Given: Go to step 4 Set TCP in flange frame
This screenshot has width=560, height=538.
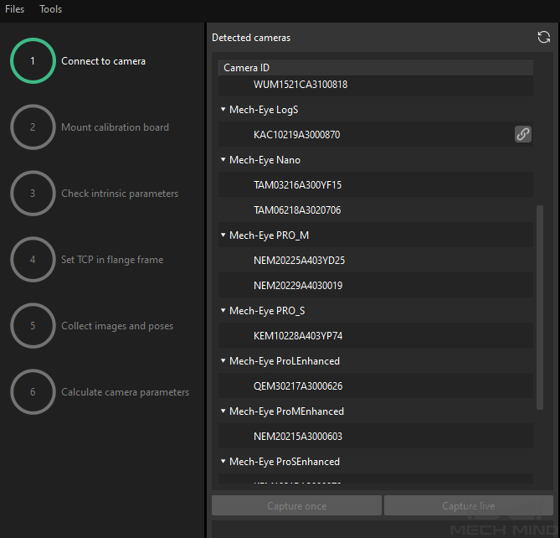Looking at the screenshot, I should [87, 260].
